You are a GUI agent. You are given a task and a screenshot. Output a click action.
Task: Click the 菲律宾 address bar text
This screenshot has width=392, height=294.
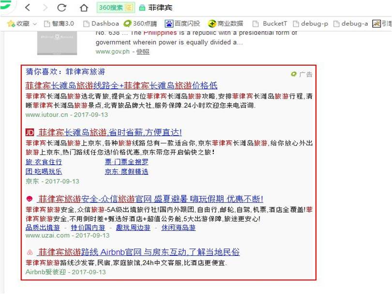tap(160, 7)
